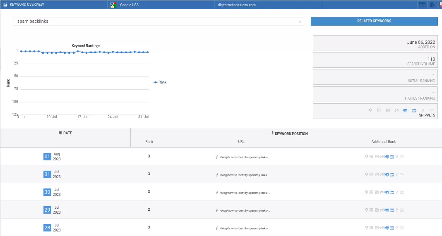Image resolution: width=442 pixels, height=236 pixels.
Task: Click the export icon in top bar
Action: 432,5
